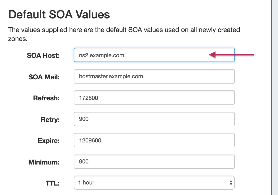Click the Default SOA Values heading

(x=59, y=14)
